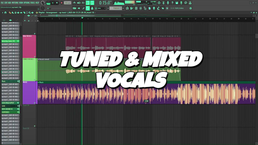Open the EDIT menu

click(x=6, y=3)
